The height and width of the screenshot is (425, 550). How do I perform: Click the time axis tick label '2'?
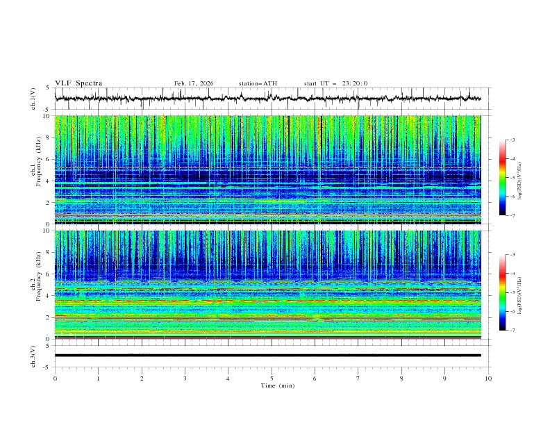point(142,378)
